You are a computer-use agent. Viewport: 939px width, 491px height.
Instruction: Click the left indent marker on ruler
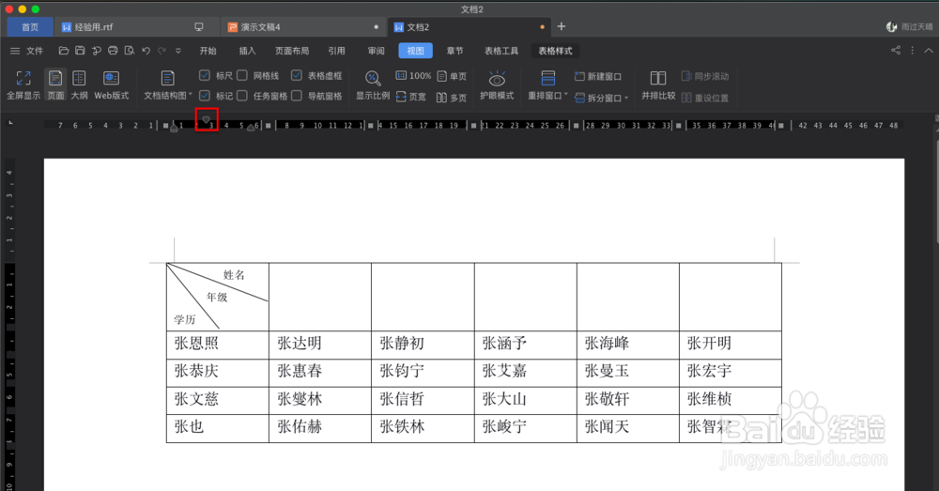coord(174,128)
